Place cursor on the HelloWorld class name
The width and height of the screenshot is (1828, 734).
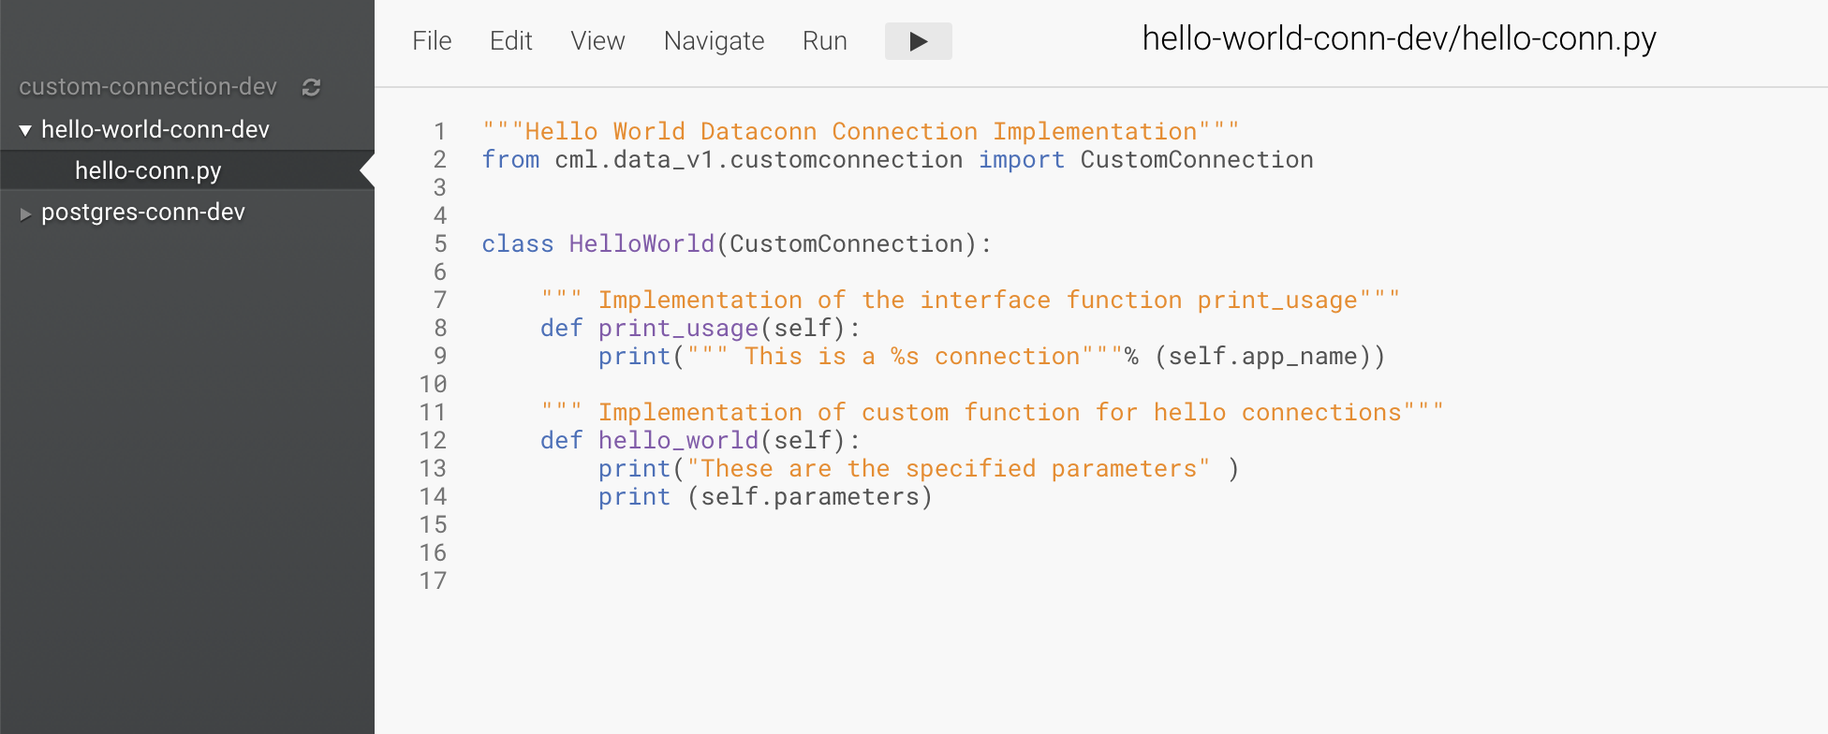tap(641, 244)
